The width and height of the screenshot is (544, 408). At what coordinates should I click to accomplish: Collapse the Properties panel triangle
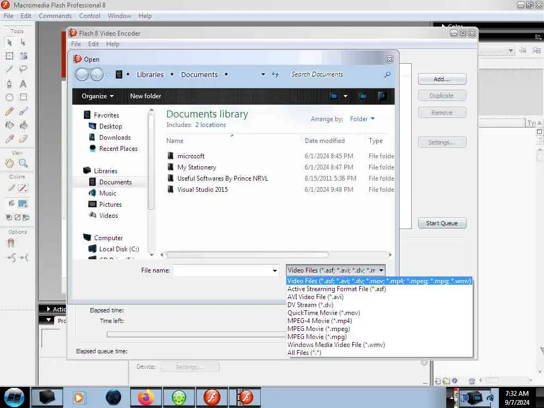(x=49, y=320)
